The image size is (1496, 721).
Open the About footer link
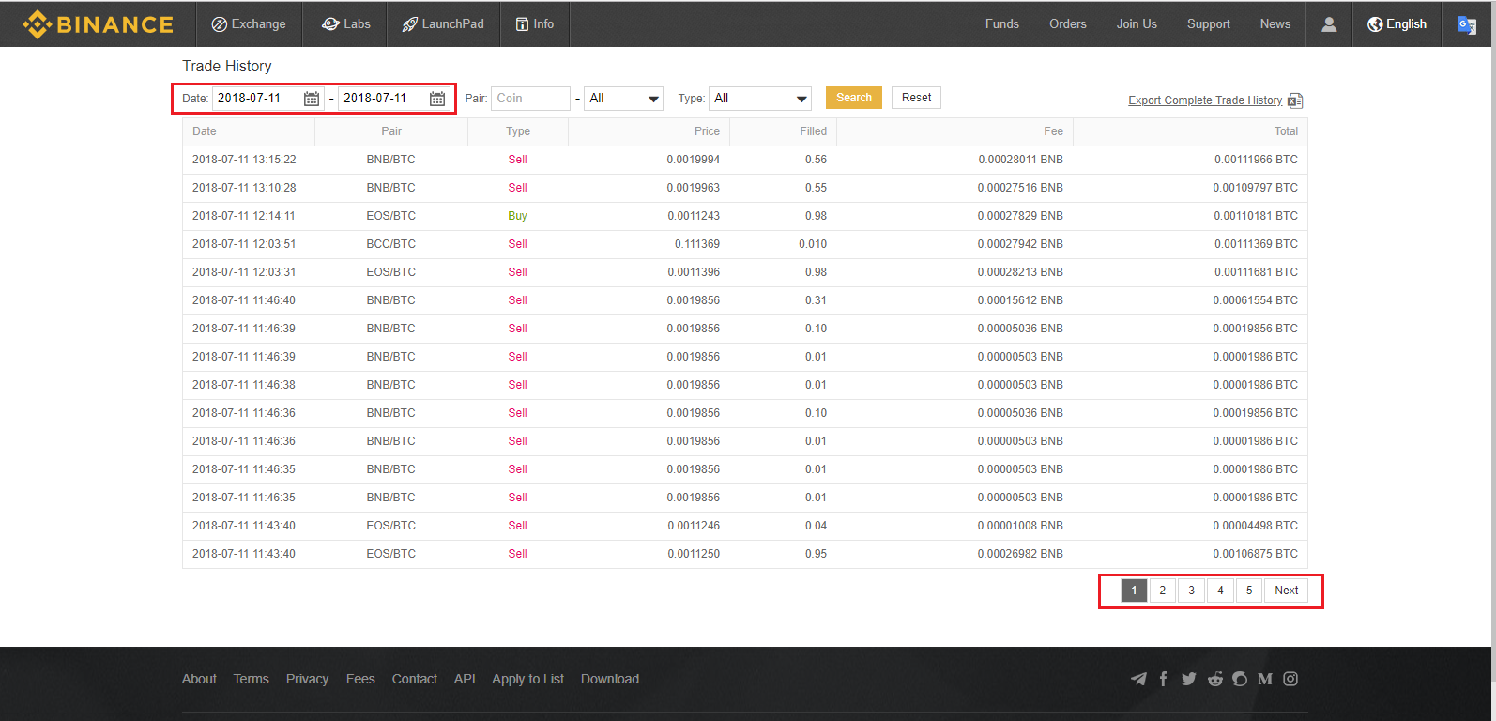click(199, 679)
